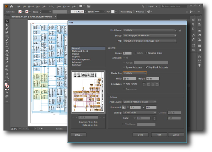The image size is (212, 152).
Task: Open the zoom level dropdown in status bar
Action: [x=20, y=129]
